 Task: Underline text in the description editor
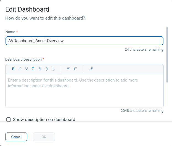[27, 69]
